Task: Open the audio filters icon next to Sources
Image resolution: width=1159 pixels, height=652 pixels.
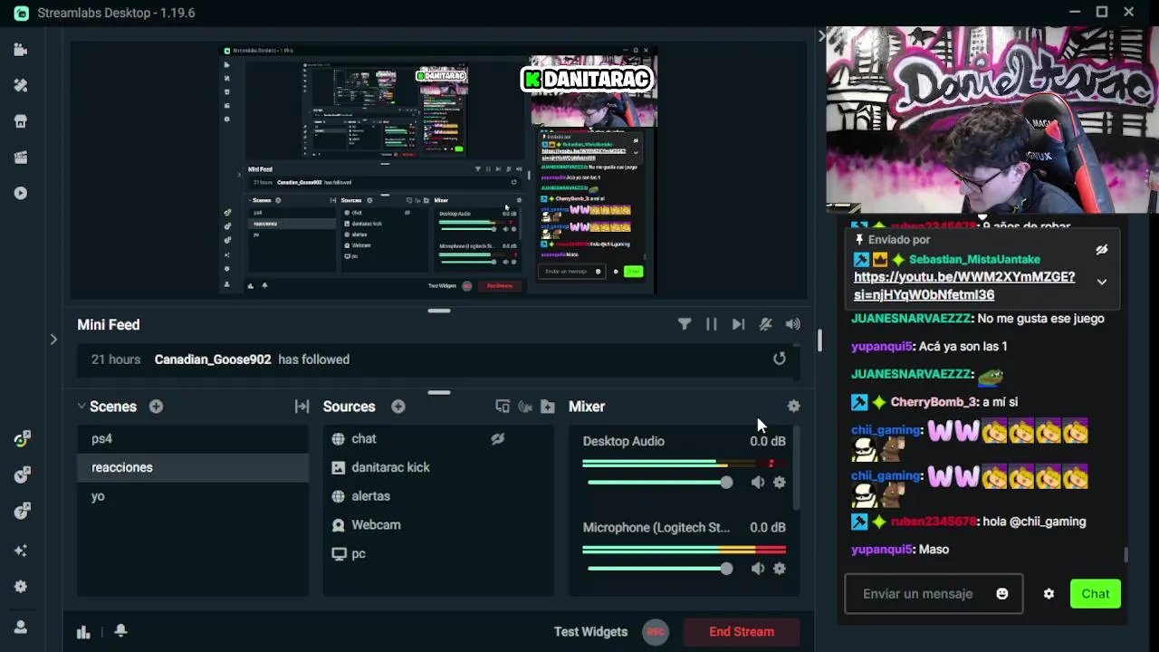Action: [x=525, y=407]
